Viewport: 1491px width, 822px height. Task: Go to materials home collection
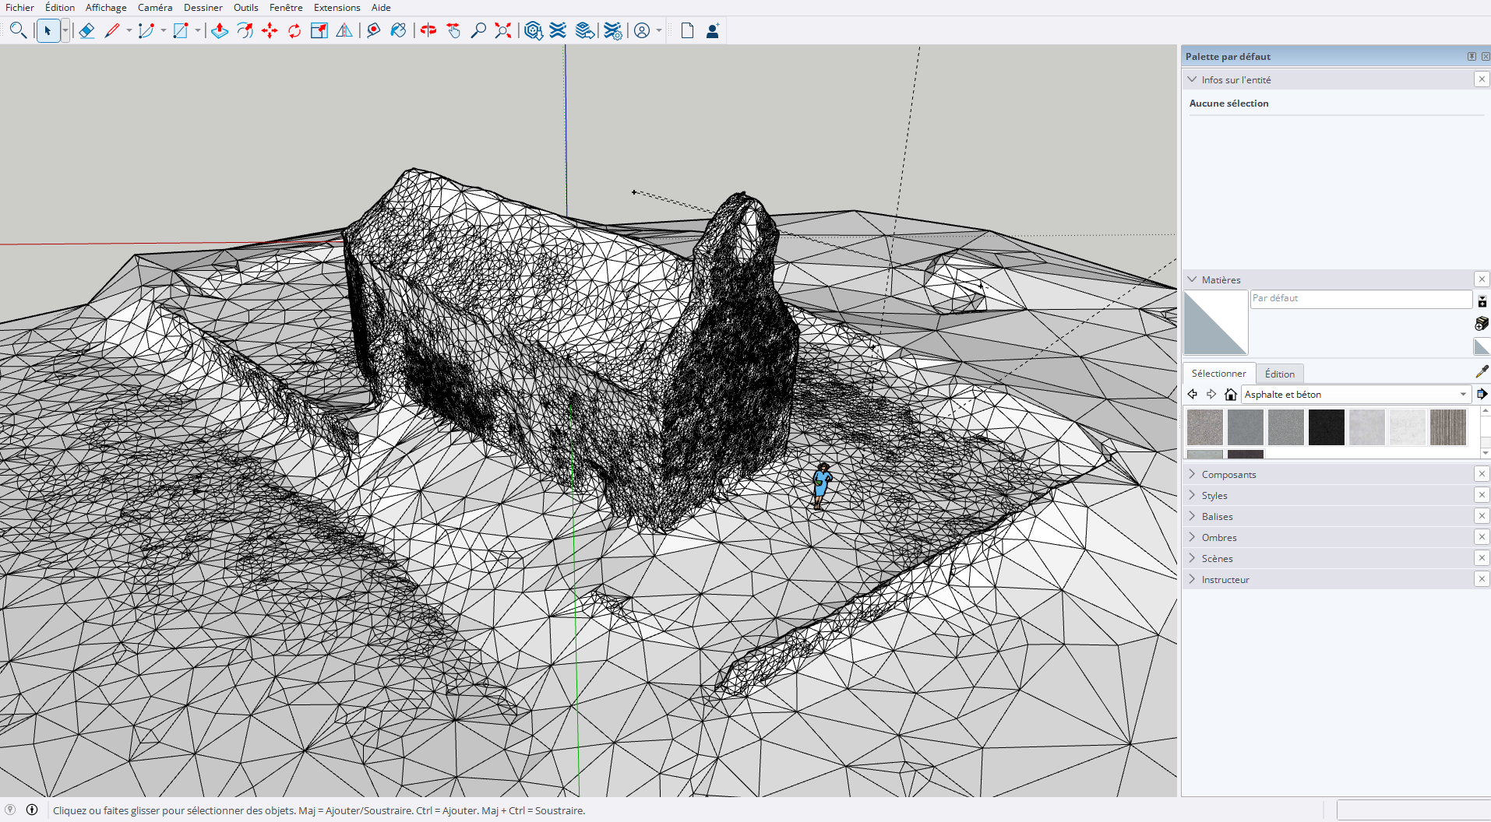click(1231, 395)
